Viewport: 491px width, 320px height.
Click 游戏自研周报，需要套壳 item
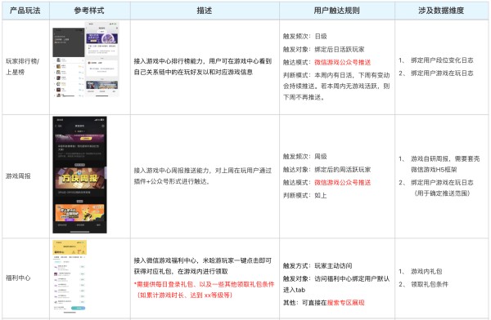pos(445,164)
